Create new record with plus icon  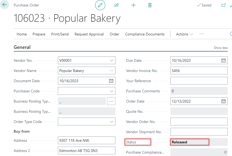(133, 5)
